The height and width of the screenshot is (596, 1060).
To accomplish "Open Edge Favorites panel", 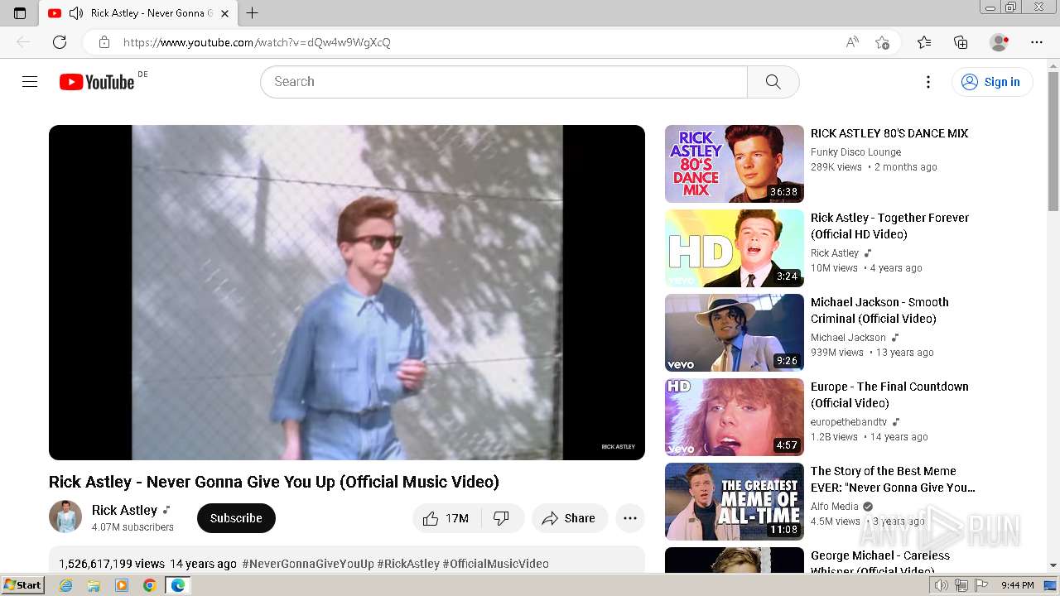I will tap(924, 42).
